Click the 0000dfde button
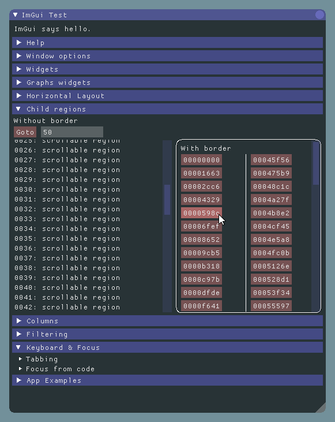 tap(201, 293)
